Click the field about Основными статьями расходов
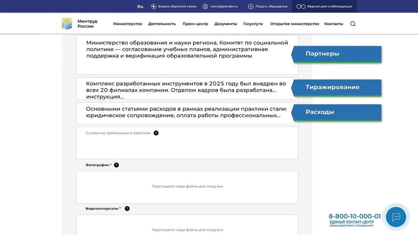The width and height of the screenshot is (418, 235). [187, 113]
